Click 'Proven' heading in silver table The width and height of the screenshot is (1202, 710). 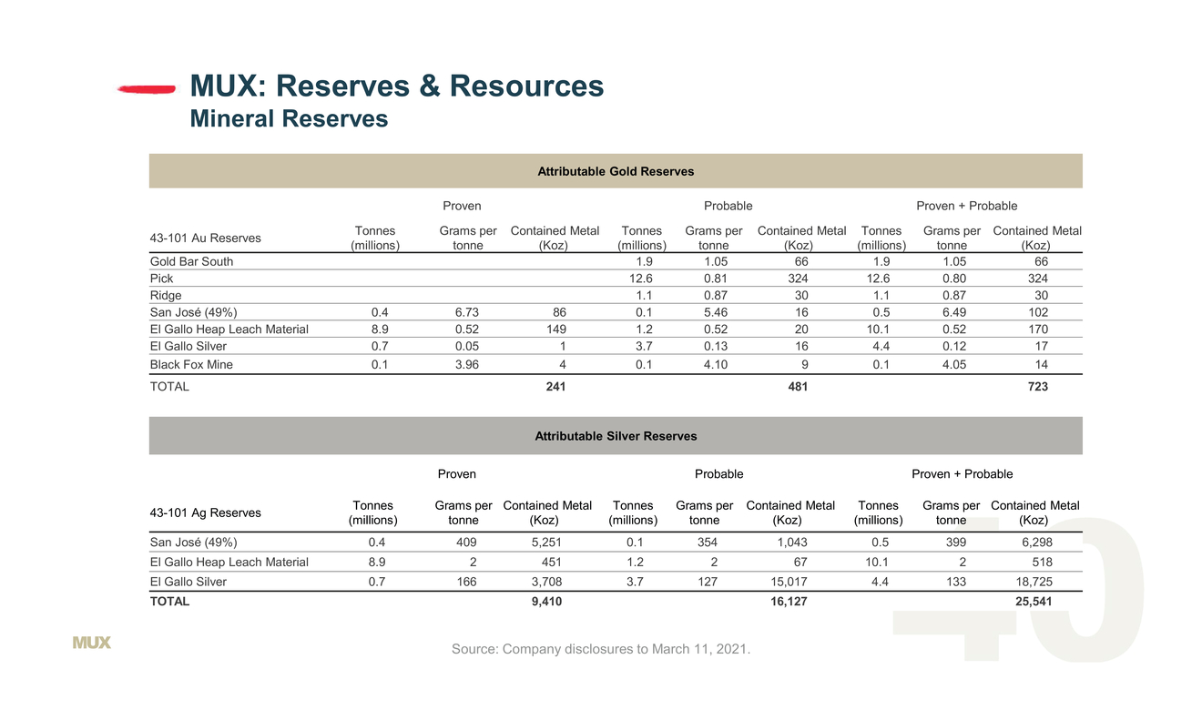(x=457, y=474)
